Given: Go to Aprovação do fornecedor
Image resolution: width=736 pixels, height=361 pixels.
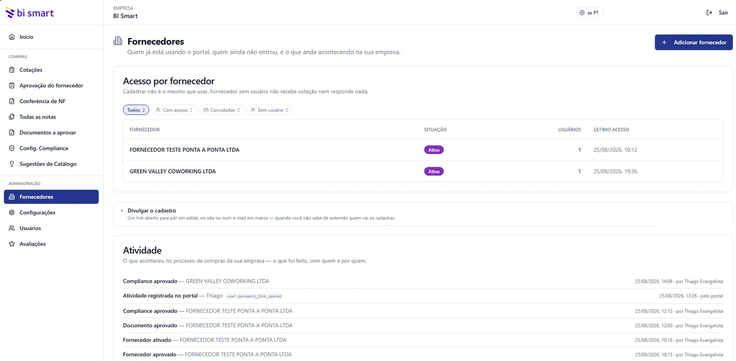Looking at the screenshot, I should (x=51, y=85).
